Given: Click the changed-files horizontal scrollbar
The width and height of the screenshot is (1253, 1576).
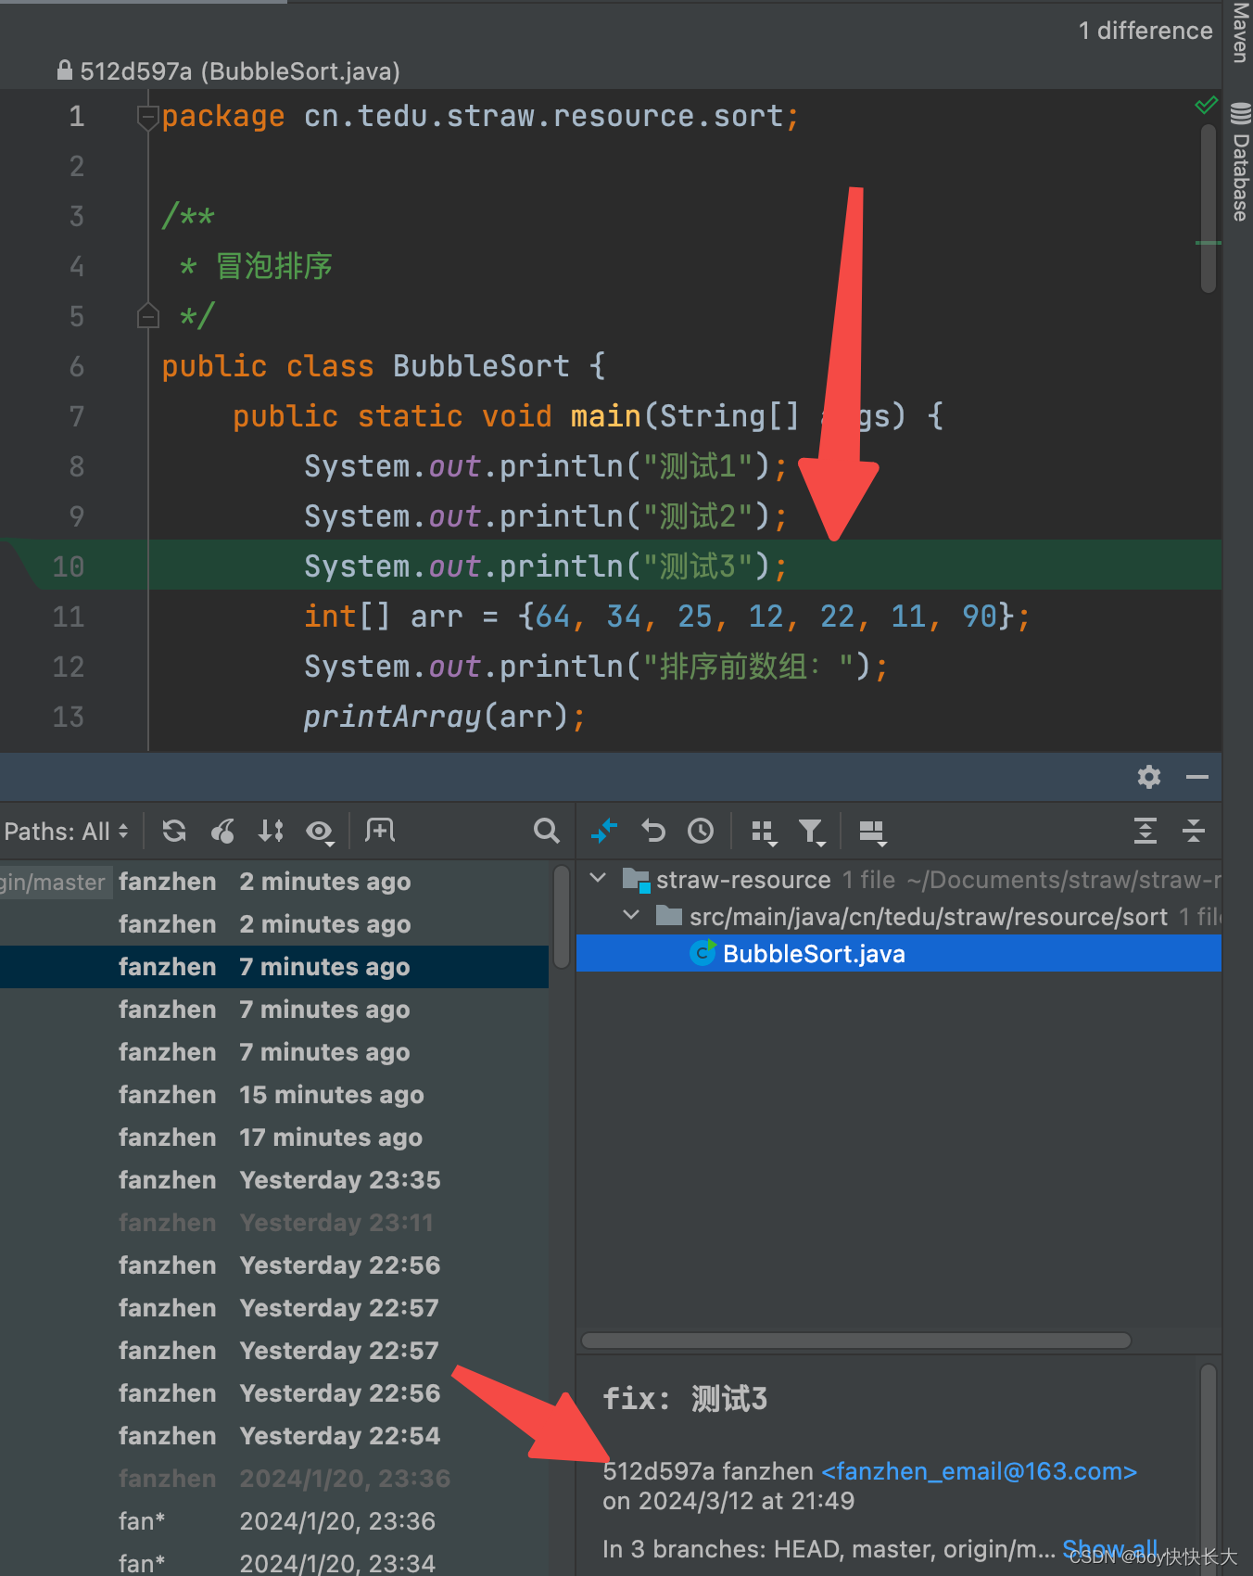Looking at the screenshot, I should pyautogui.click(x=855, y=1341).
